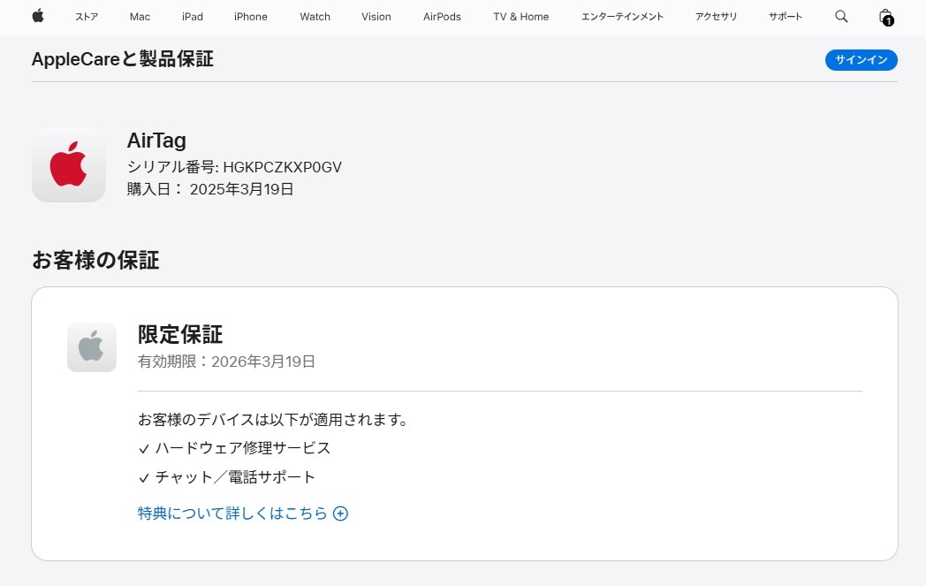Screen dimensions: 926x586
Task: Open the ストア menu
Action: [87, 17]
